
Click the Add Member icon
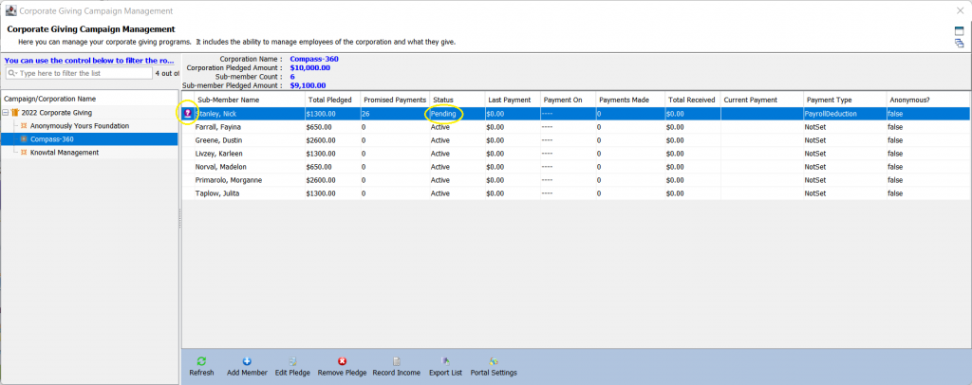[x=247, y=361]
